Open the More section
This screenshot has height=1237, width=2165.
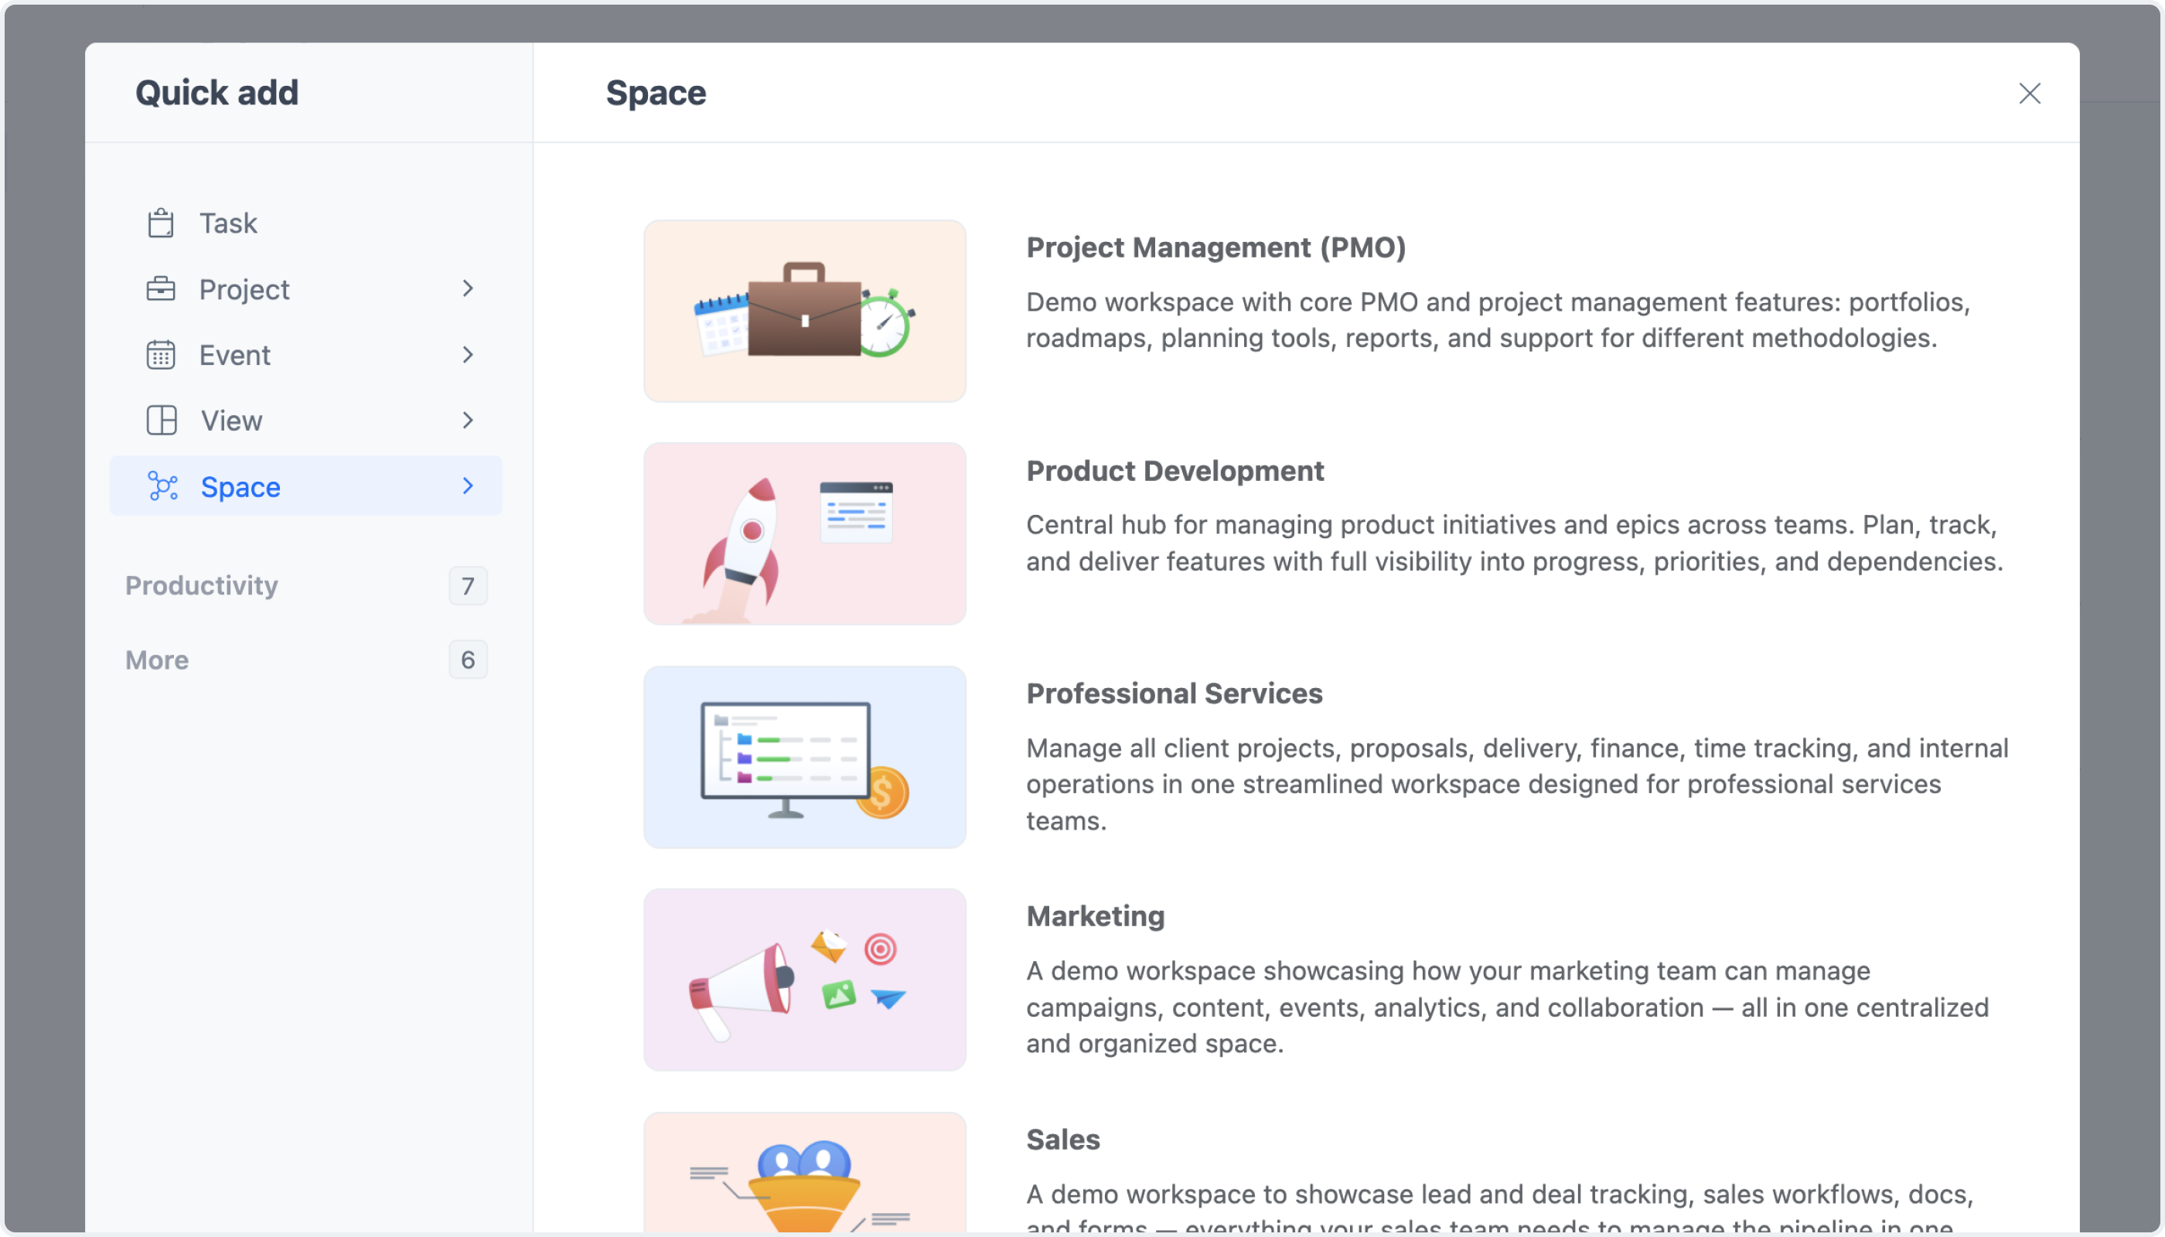pyautogui.click(x=157, y=660)
